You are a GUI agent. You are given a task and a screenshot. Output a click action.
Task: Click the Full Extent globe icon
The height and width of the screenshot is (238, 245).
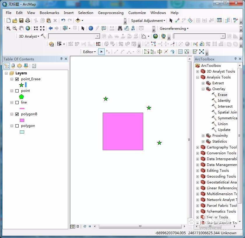click(x=28, y=28)
